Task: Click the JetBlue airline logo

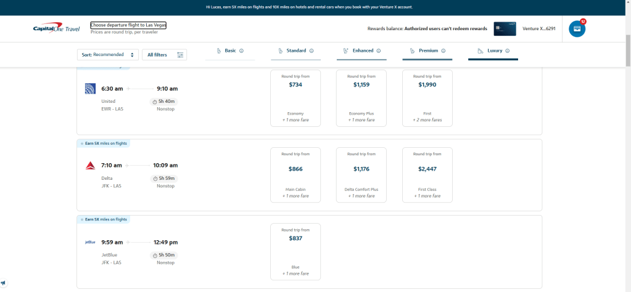Action: tap(90, 242)
